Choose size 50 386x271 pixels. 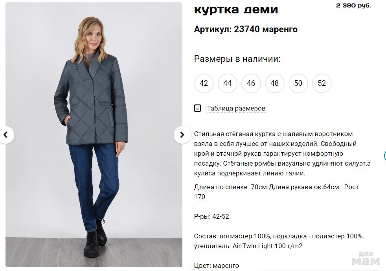[298, 83]
